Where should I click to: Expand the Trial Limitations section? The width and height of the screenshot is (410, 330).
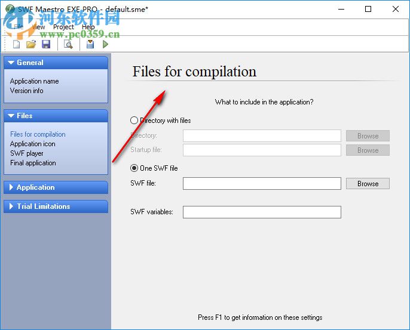click(56, 206)
